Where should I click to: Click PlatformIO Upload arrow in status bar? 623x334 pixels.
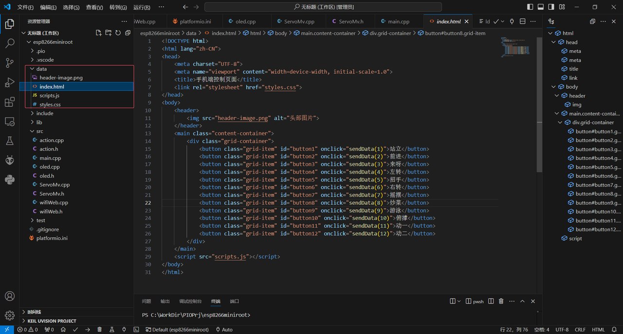pos(88,330)
